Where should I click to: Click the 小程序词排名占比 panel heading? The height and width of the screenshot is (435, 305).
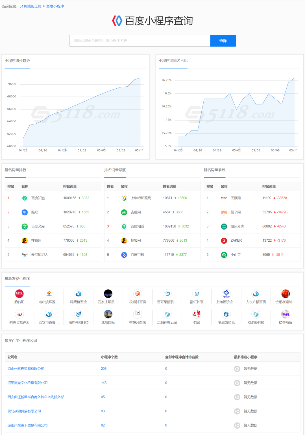click(173, 61)
